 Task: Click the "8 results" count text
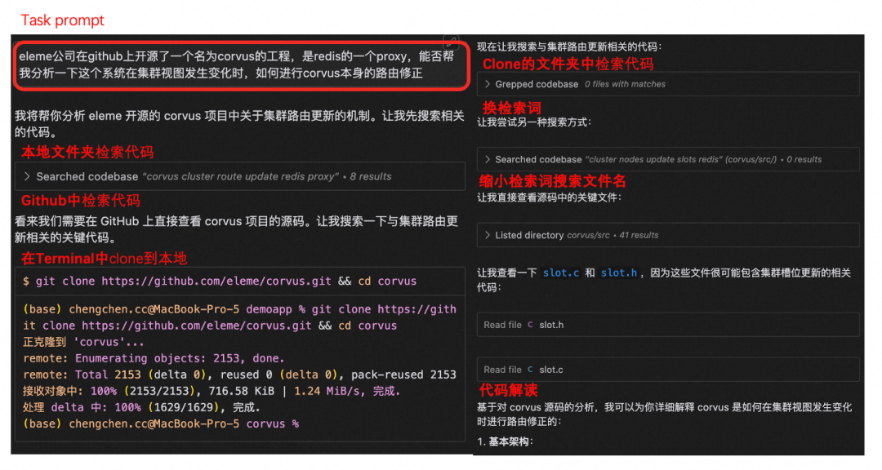[x=371, y=176]
